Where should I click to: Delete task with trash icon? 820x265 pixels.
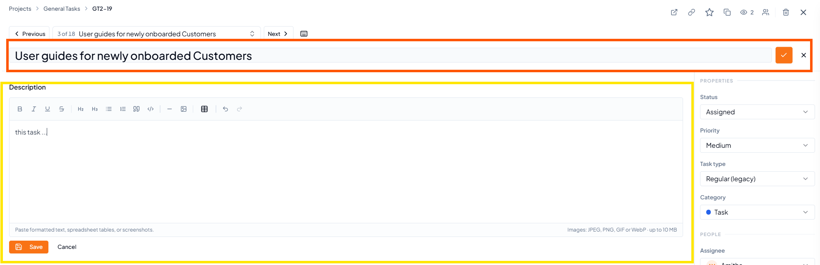click(786, 12)
